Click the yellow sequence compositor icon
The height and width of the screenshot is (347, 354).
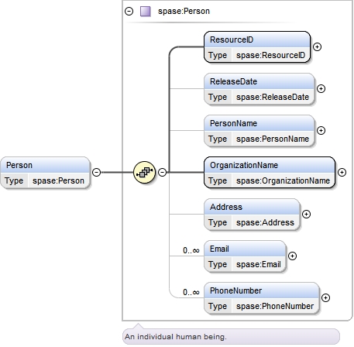pos(144,172)
